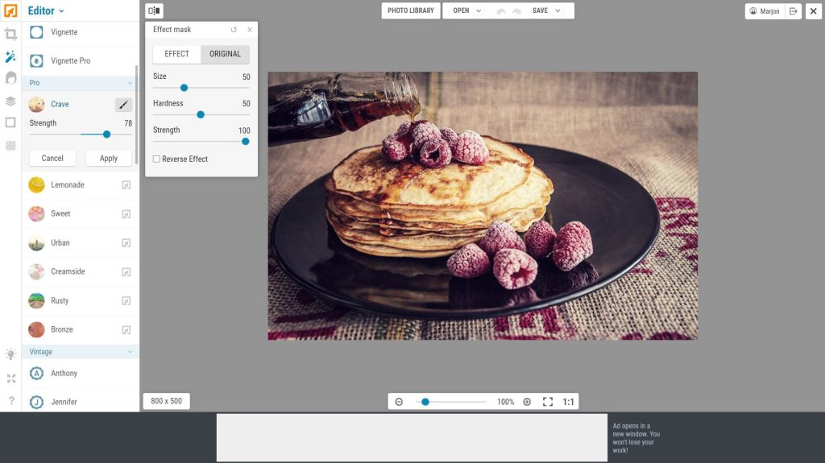The image size is (825, 463).
Task: Click the lightbulb ideas icon
Action: coord(10,354)
